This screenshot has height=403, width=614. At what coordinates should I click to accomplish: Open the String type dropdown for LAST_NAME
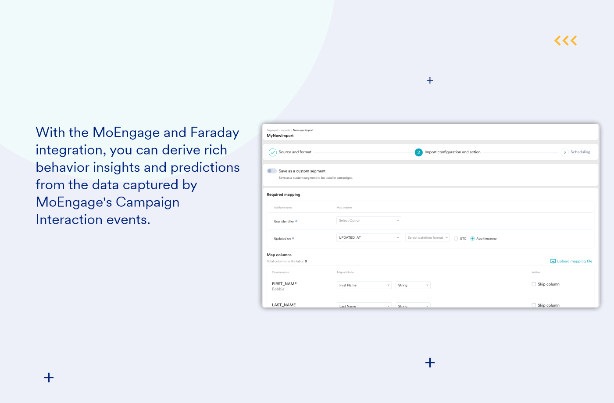click(x=413, y=305)
